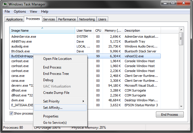Click the Task Manager title bar icon
The width and height of the screenshot is (193, 133).
(5, 4)
